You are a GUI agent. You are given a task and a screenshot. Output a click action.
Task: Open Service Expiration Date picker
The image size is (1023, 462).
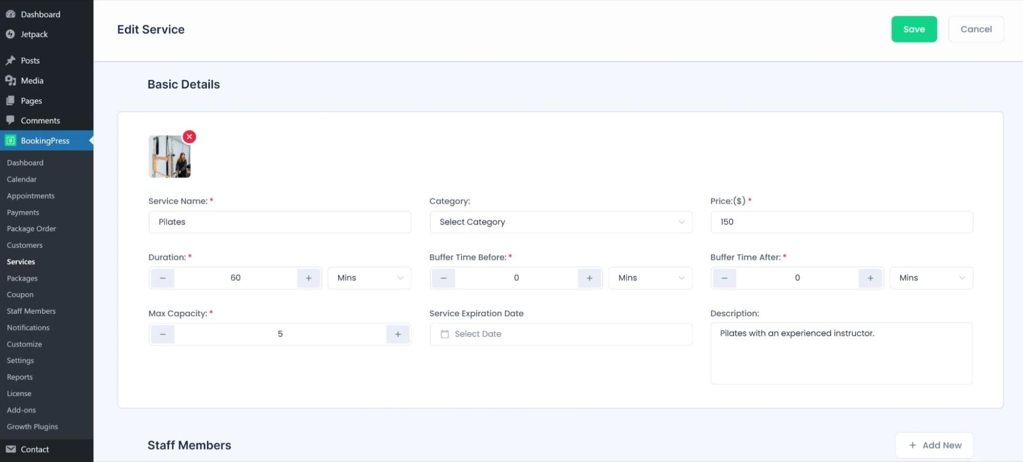click(561, 334)
